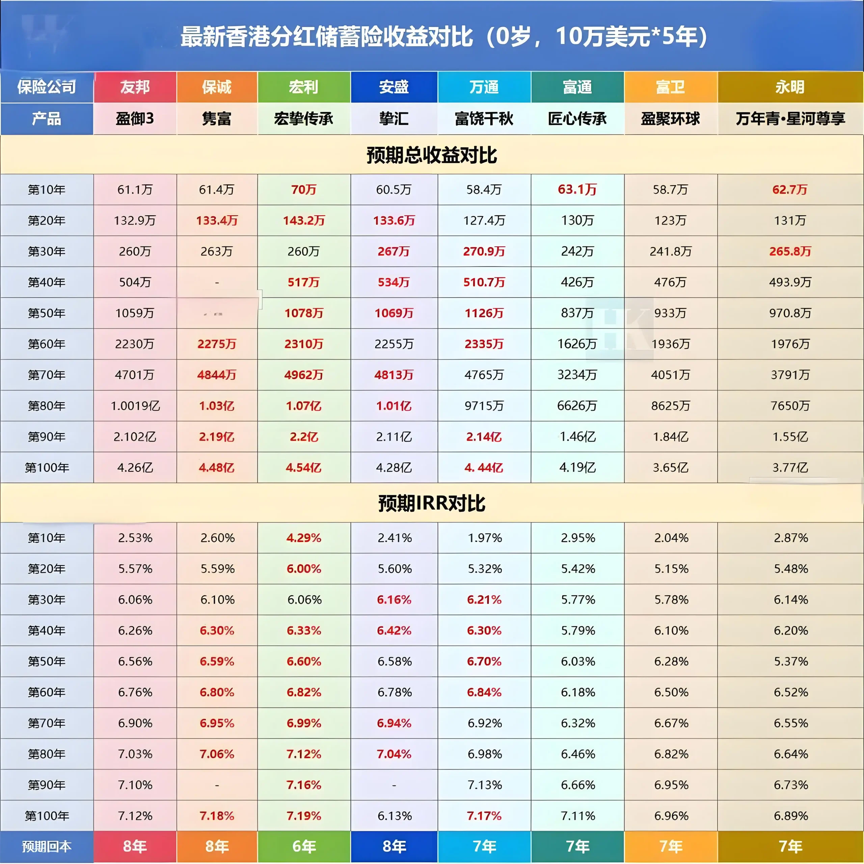Select the 保诚 company header
The image size is (864, 864).
point(216,87)
